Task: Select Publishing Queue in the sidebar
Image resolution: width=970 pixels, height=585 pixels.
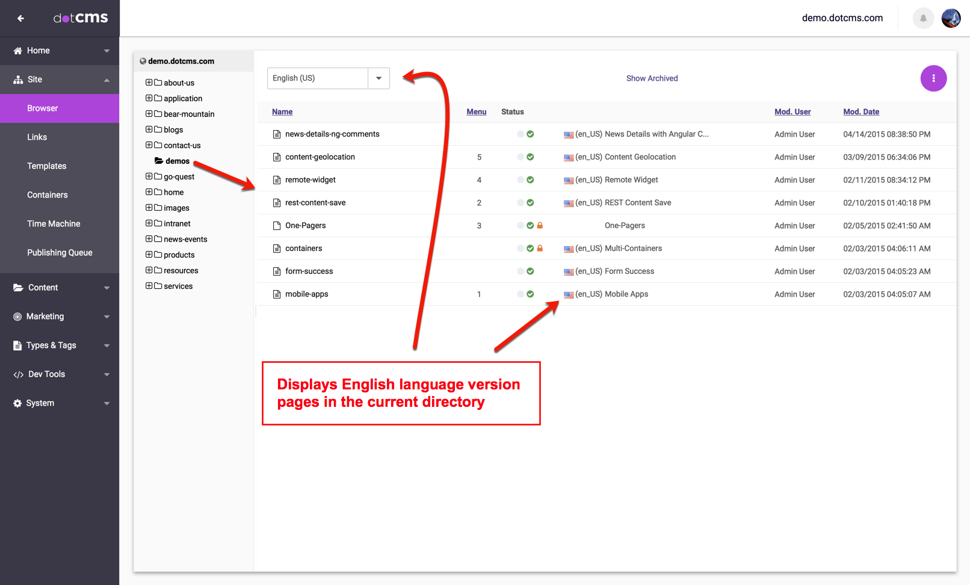Action: tap(60, 253)
